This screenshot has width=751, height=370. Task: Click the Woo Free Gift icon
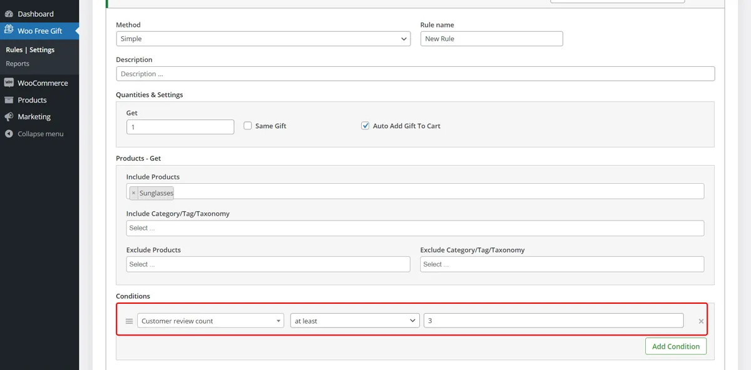click(x=9, y=30)
